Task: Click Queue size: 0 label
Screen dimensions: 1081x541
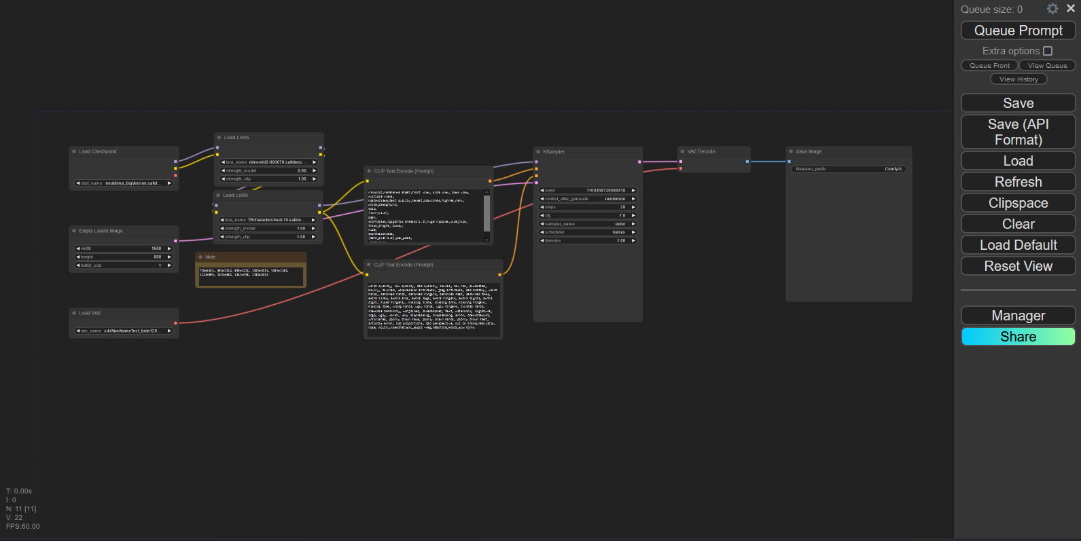Action: pyautogui.click(x=991, y=10)
